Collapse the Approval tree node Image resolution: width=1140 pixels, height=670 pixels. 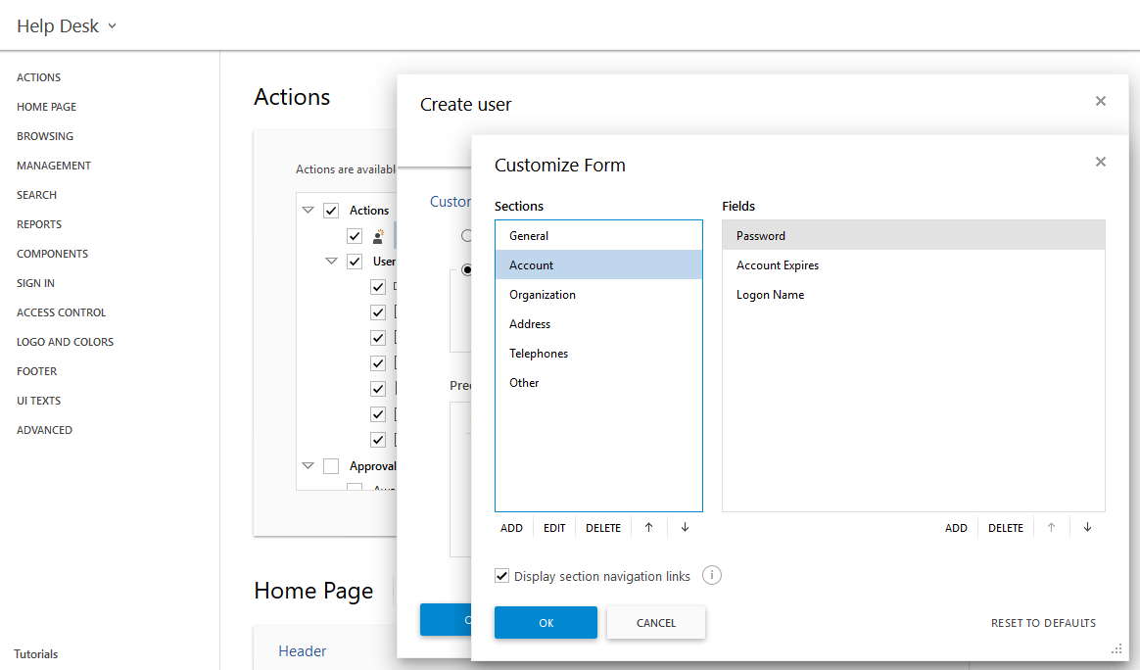309,466
